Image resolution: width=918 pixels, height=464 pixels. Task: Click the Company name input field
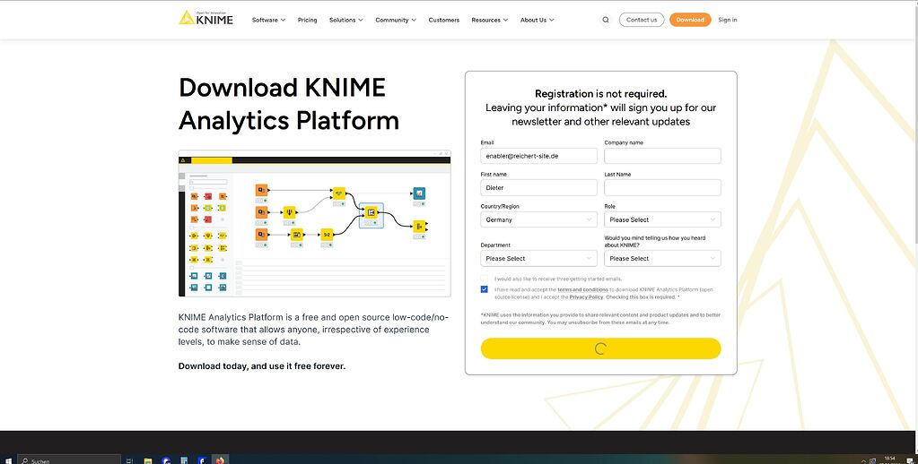[x=662, y=156]
